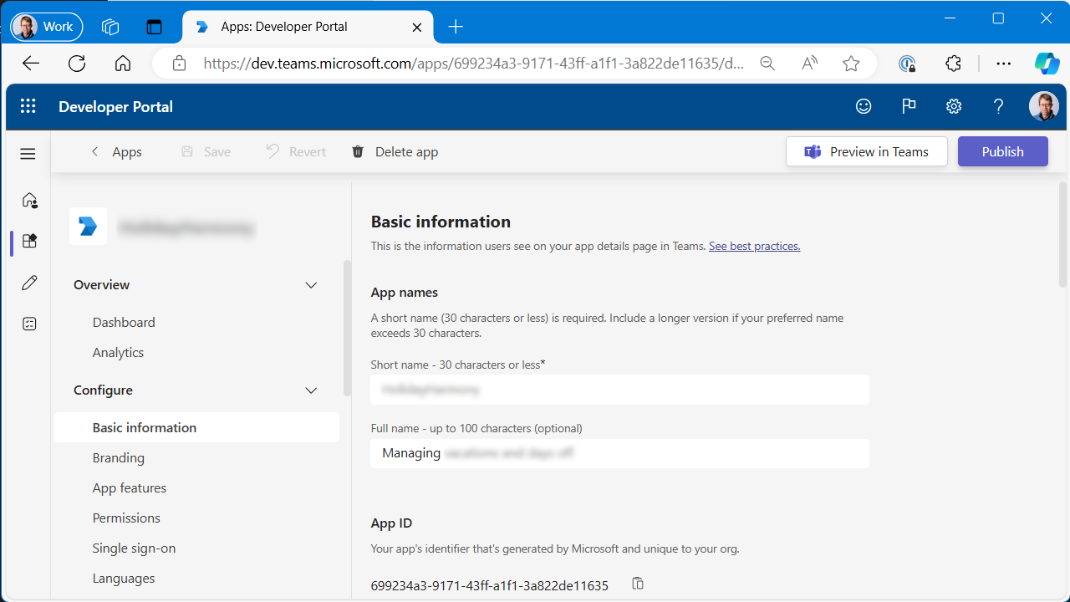Collapse the Overview section

(311, 285)
